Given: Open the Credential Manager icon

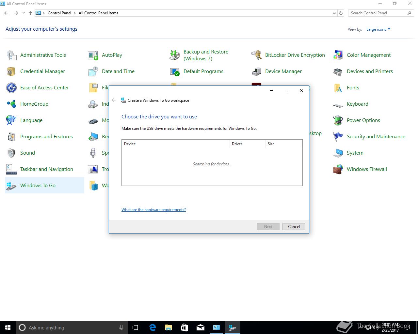Looking at the screenshot, I should 11,71.
